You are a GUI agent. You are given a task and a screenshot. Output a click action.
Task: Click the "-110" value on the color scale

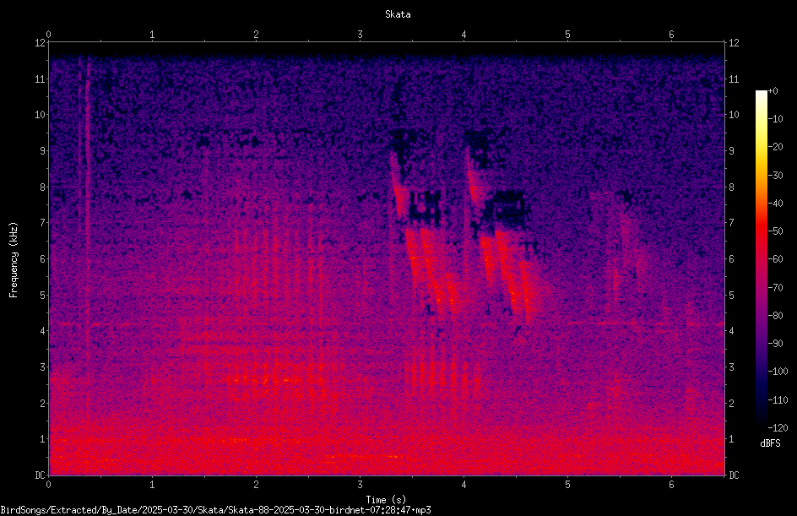click(778, 400)
